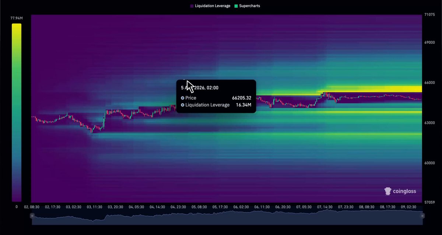Viewport: 442px width, 235px height.
Task: Toggle the Supercharts legend series
Action: coord(247,6)
